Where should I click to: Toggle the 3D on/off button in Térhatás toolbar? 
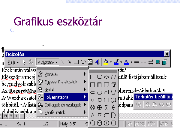pyautogui.click(x=139, y=104)
